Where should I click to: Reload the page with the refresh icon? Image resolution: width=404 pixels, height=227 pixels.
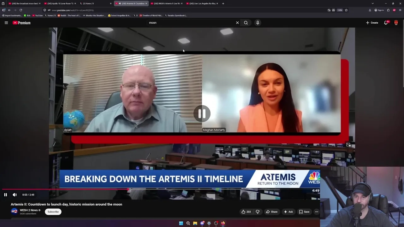[21, 10]
